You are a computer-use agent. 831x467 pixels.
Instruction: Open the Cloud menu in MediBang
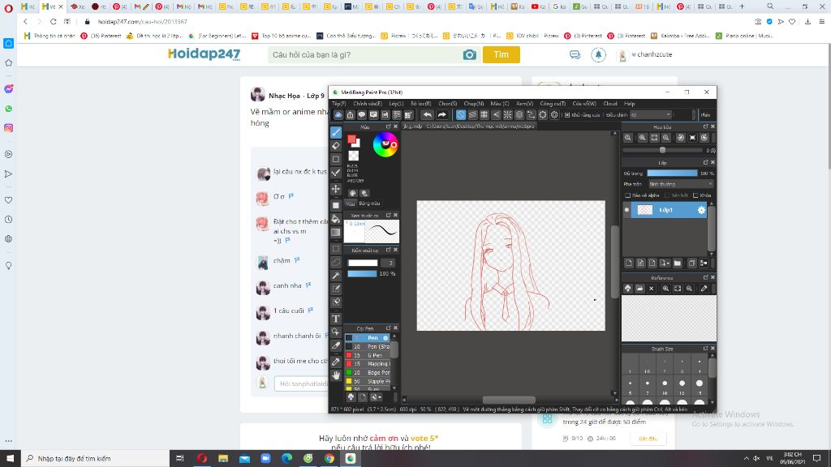click(610, 104)
